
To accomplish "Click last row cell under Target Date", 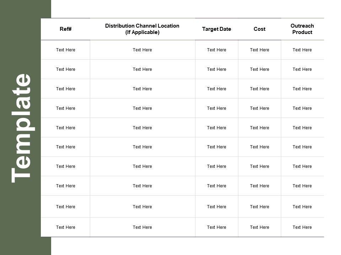I will 216,227.
